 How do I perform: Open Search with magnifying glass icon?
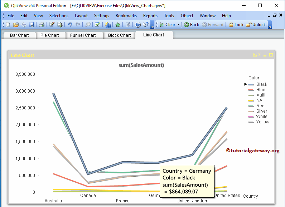tap(88, 25)
